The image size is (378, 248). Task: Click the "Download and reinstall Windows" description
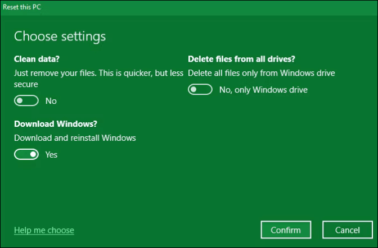point(75,137)
